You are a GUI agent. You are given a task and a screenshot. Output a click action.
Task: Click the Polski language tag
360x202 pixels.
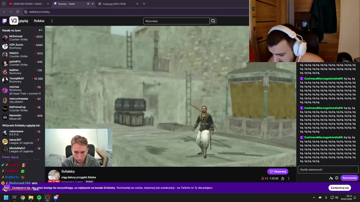[x=89, y=182]
